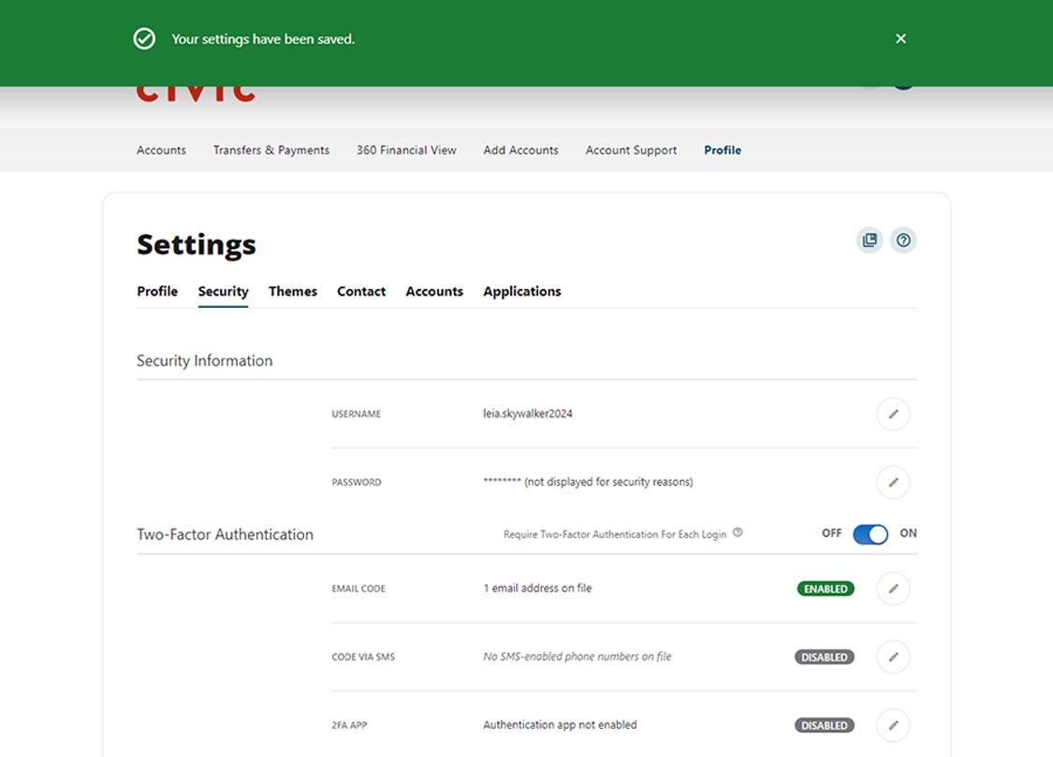Click info icon beside Two-Factor Authentication requirement
Image resolution: width=1053 pixels, height=757 pixels.
[x=738, y=532]
